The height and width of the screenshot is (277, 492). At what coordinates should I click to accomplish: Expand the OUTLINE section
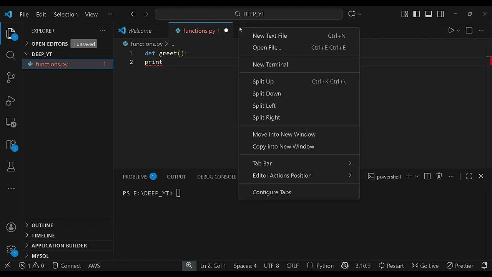42,225
